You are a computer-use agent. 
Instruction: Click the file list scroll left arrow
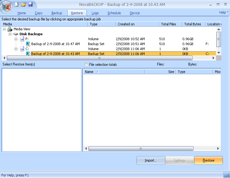pyautogui.click(x=86, y=148)
